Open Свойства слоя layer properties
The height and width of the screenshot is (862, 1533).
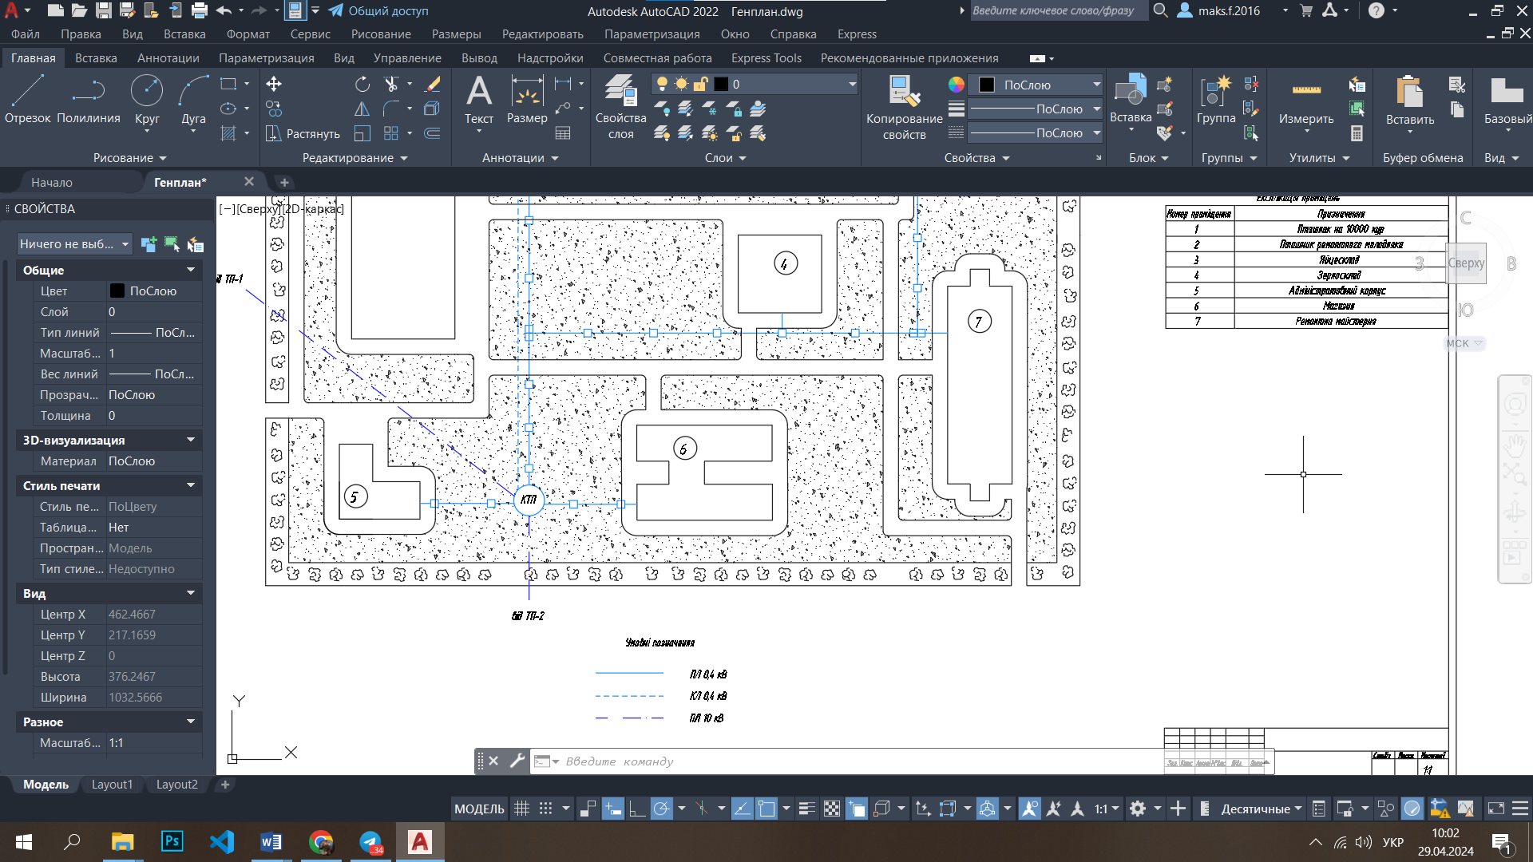(620, 107)
